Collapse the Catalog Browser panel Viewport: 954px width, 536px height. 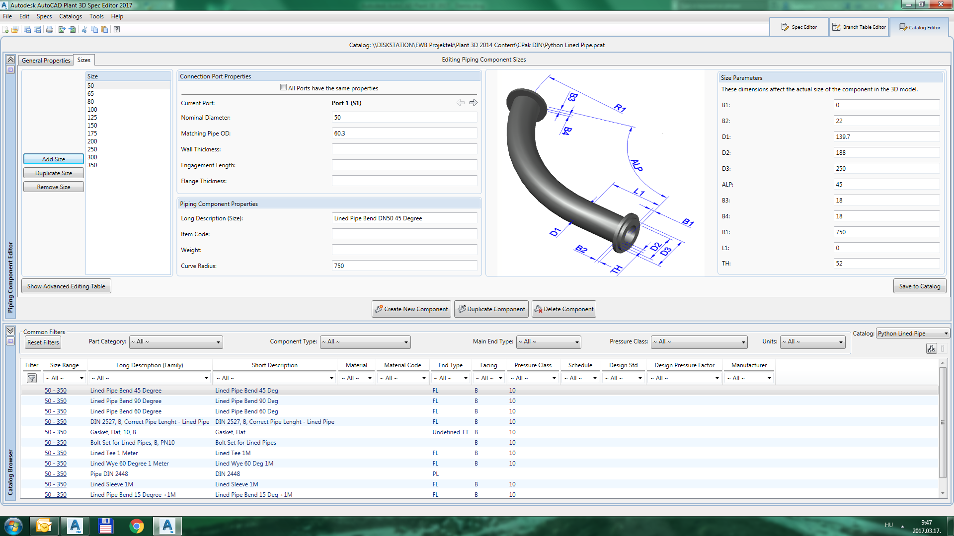(10, 331)
